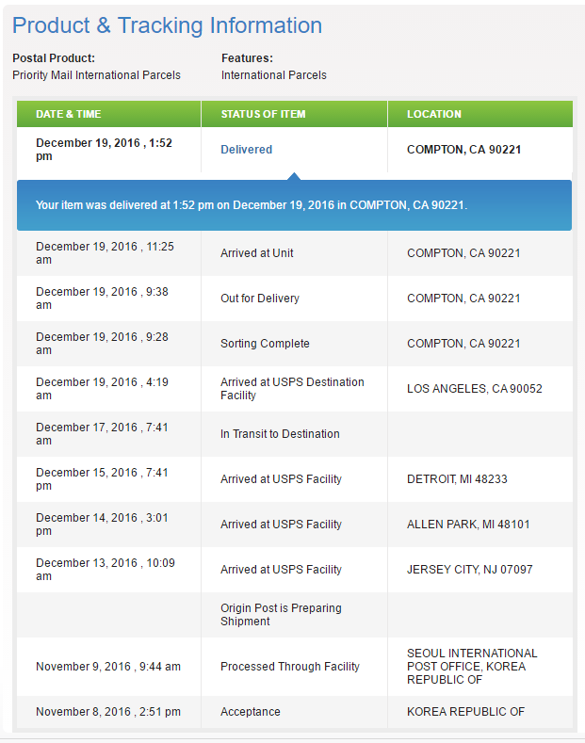Click Processed Through Facility status
585x743 pixels.
(290, 667)
